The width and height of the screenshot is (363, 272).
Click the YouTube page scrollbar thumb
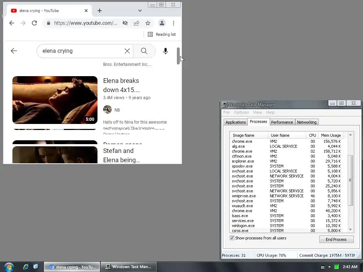click(178, 56)
